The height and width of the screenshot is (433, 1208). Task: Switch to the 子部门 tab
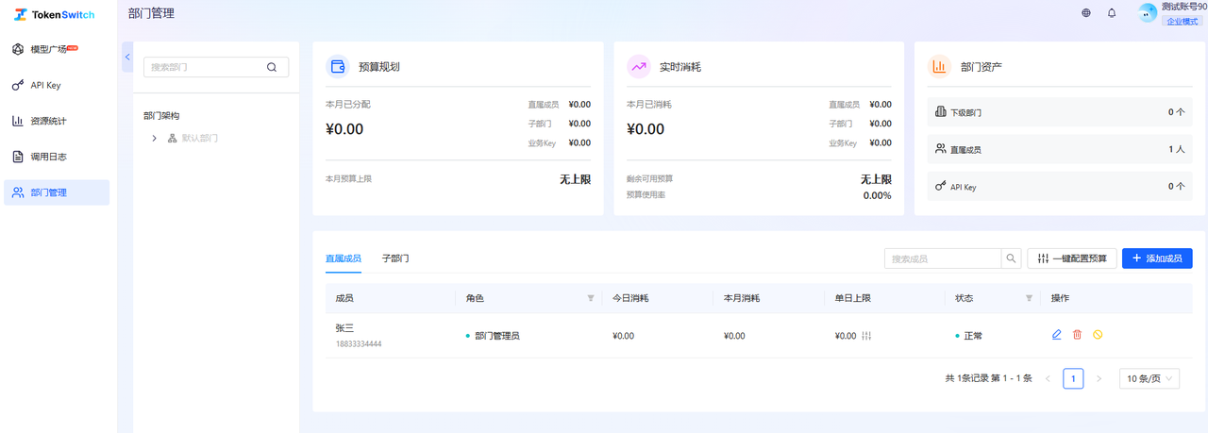tap(395, 258)
